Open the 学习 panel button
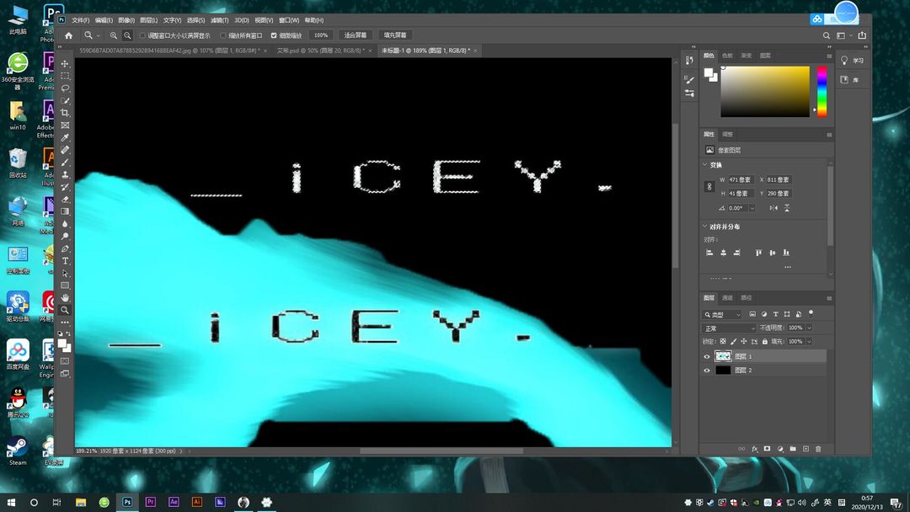910x512 pixels. click(x=851, y=61)
